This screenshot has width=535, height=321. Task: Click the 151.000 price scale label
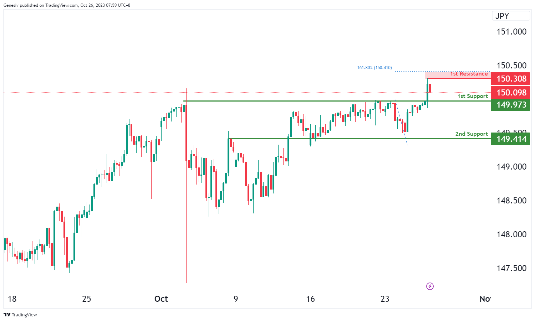tap(511, 32)
